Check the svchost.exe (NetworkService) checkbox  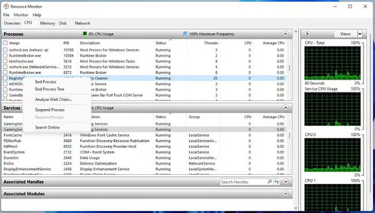click(x=5, y=67)
